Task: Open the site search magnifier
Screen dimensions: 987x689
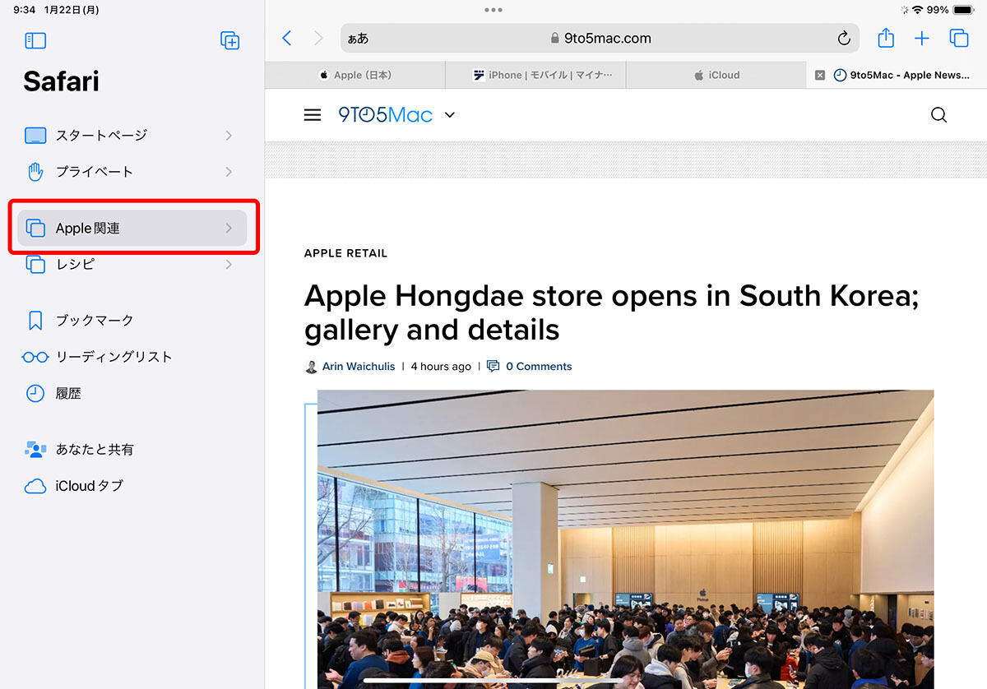Action: 938,115
